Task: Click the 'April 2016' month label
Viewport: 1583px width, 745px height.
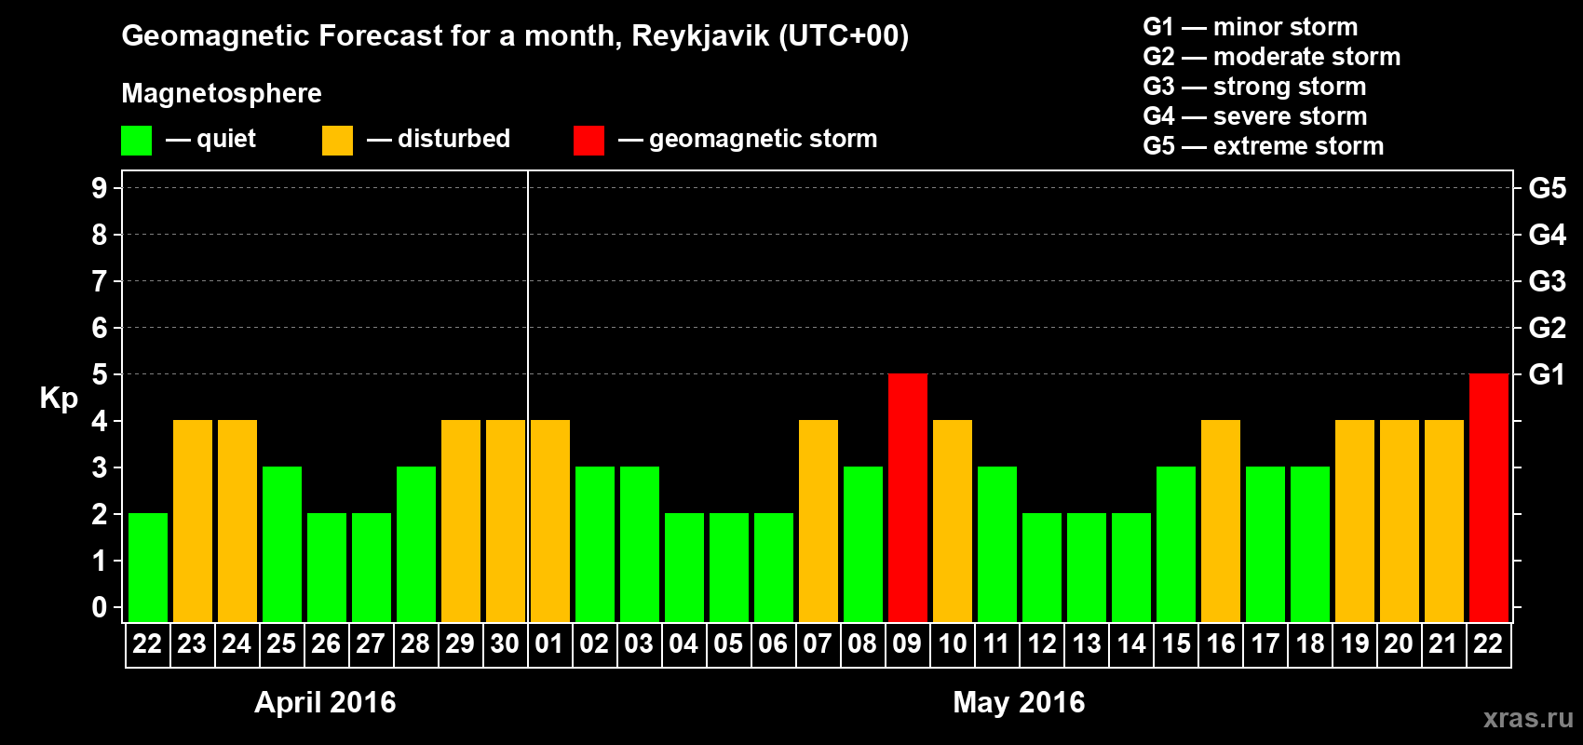Action: pyautogui.click(x=325, y=702)
